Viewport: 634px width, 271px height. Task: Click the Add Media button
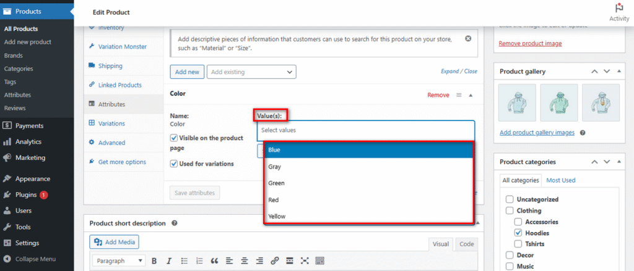point(115,241)
